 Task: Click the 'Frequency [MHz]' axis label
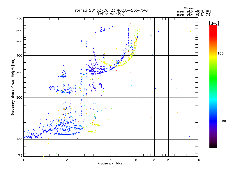(x=110, y=164)
